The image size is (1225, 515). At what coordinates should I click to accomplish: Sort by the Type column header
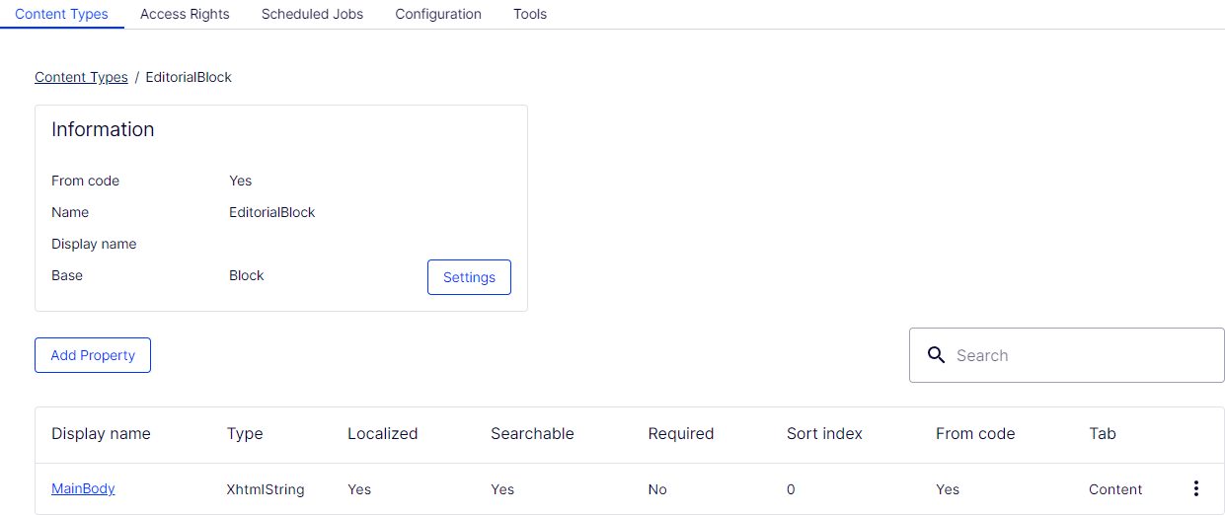coord(245,433)
